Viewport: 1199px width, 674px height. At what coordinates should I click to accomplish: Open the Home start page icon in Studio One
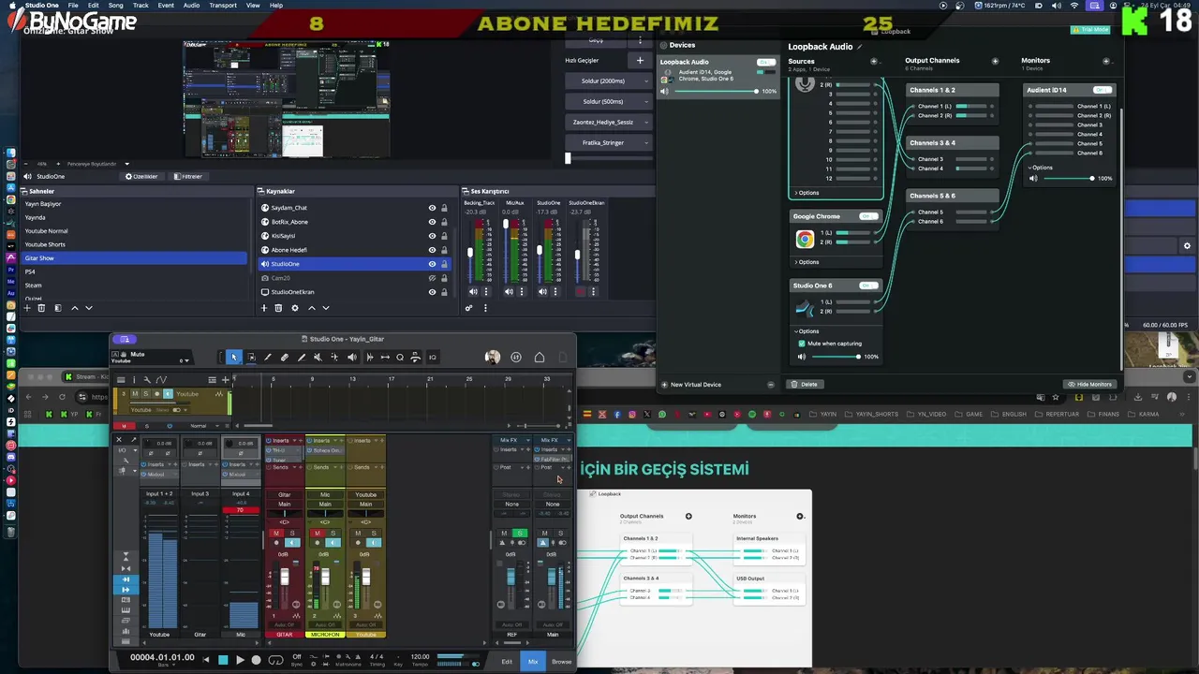(x=540, y=358)
